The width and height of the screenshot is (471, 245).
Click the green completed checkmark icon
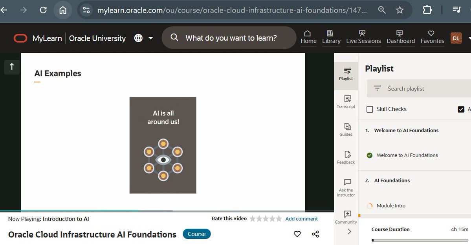point(370,155)
